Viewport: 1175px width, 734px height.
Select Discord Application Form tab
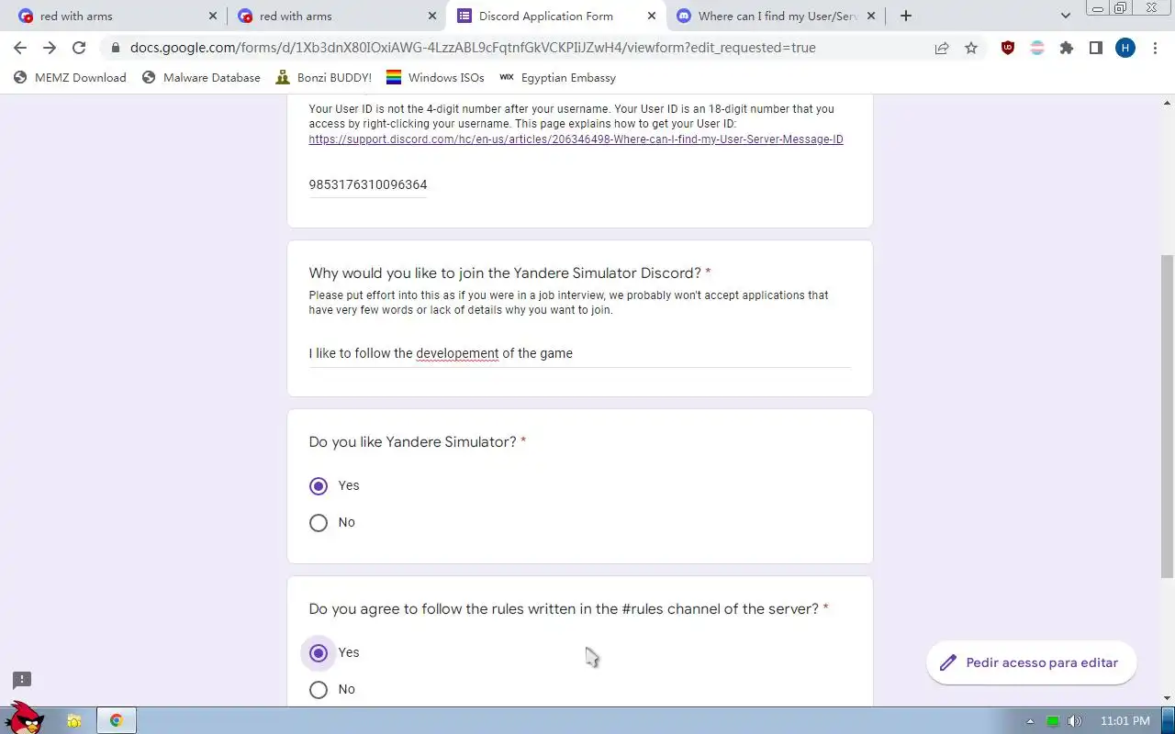[556, 16]
